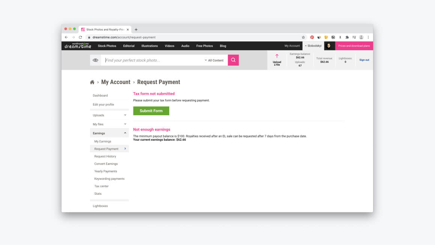Expand the Uploads sidebar section

pos(109,115)
